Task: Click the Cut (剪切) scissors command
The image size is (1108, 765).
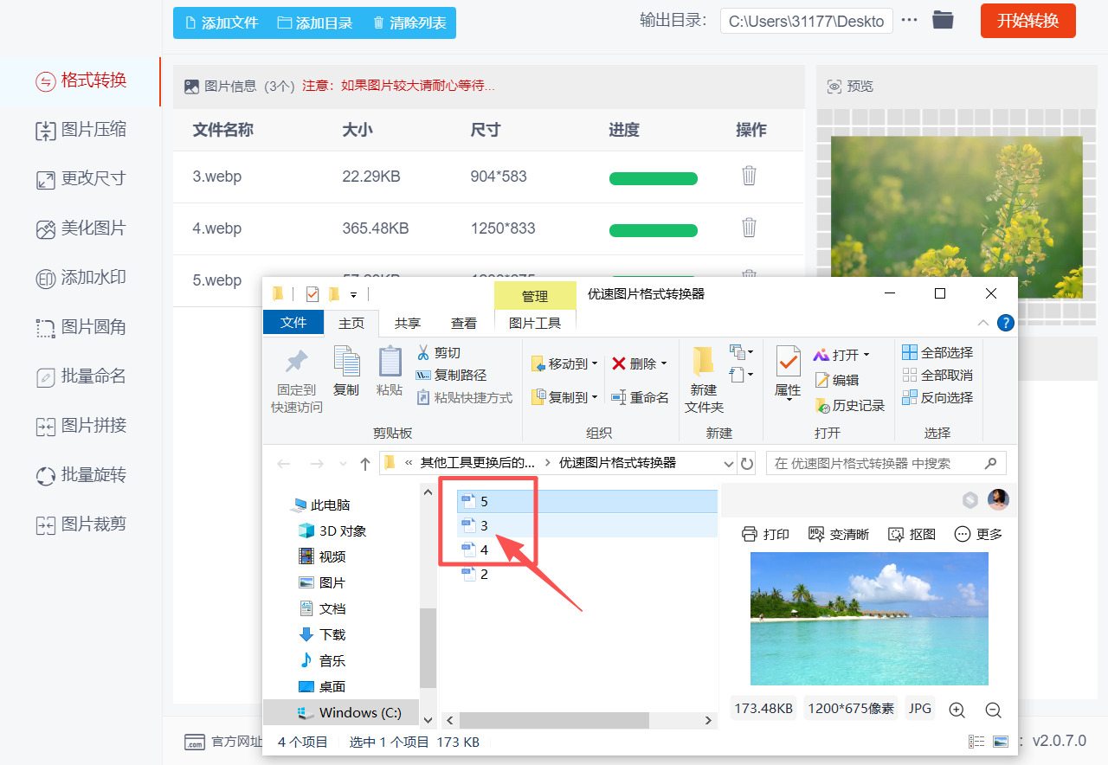Action: point(438,353)
